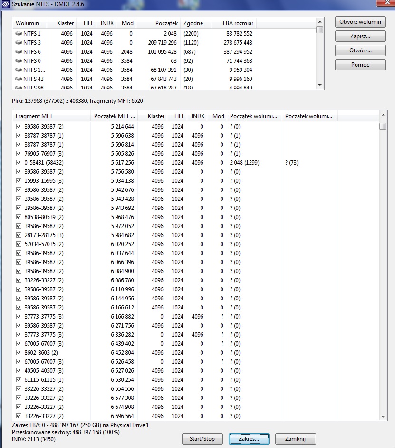Click the match count (687)

(189, 52)
